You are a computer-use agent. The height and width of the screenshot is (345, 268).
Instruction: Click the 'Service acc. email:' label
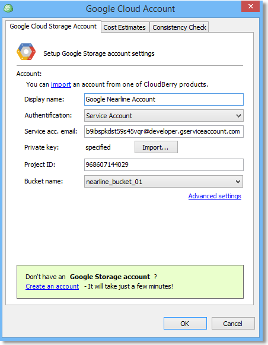51,131
